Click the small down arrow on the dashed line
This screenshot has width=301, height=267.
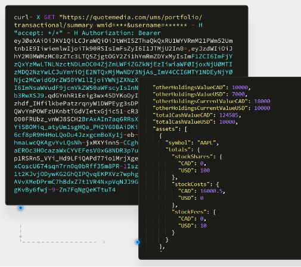pyautogui.click(x=21, y=236)
